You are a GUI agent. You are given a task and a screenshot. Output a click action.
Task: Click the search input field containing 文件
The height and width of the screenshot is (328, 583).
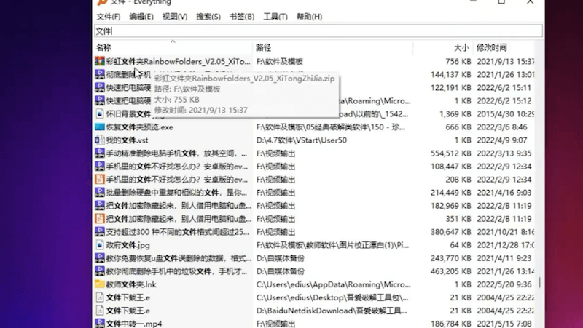pos(318,31)
